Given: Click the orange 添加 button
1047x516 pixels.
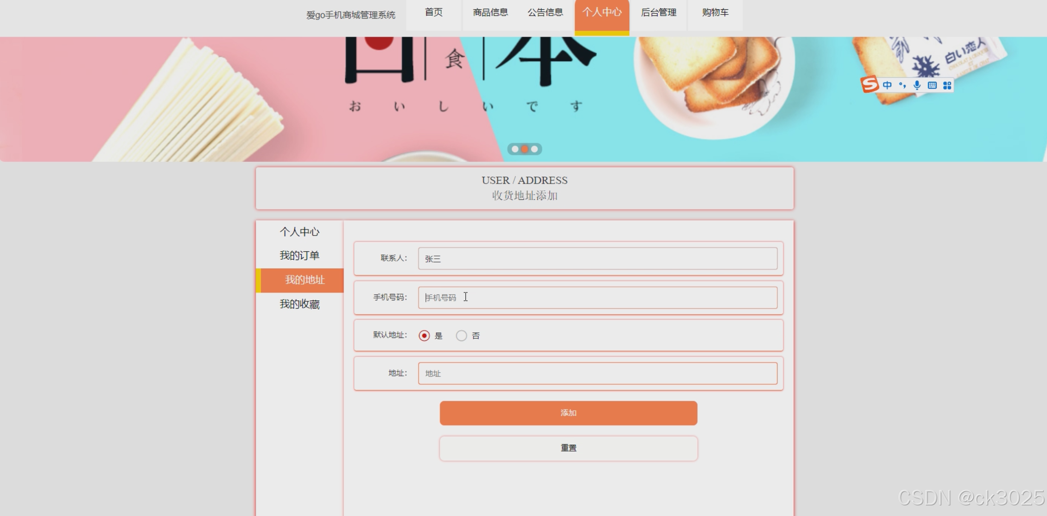Looking at the screenshot, I should [568, 413].
